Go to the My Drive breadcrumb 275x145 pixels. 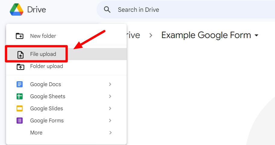[x=133, y=35]
